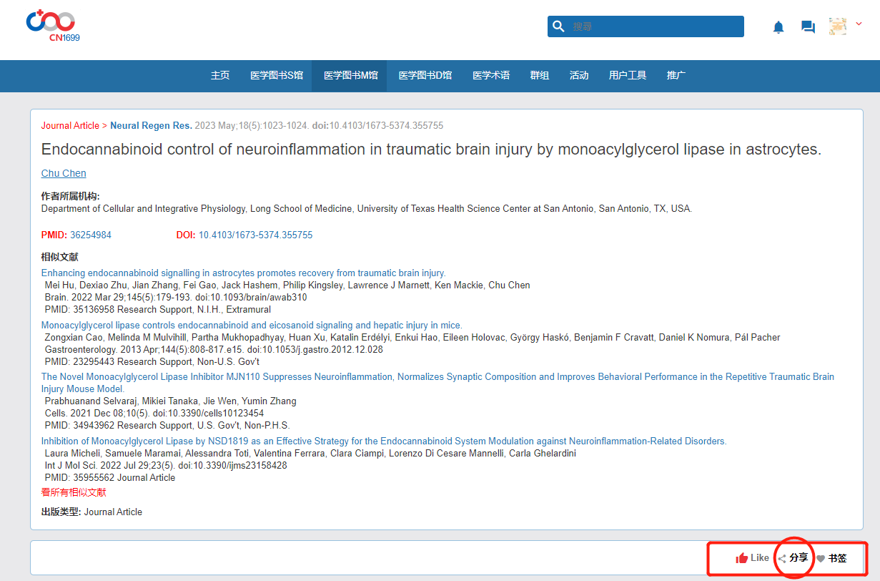Click the user avatar picture
The height and width of the screenshot is (581, 880).
coord(837,26)
